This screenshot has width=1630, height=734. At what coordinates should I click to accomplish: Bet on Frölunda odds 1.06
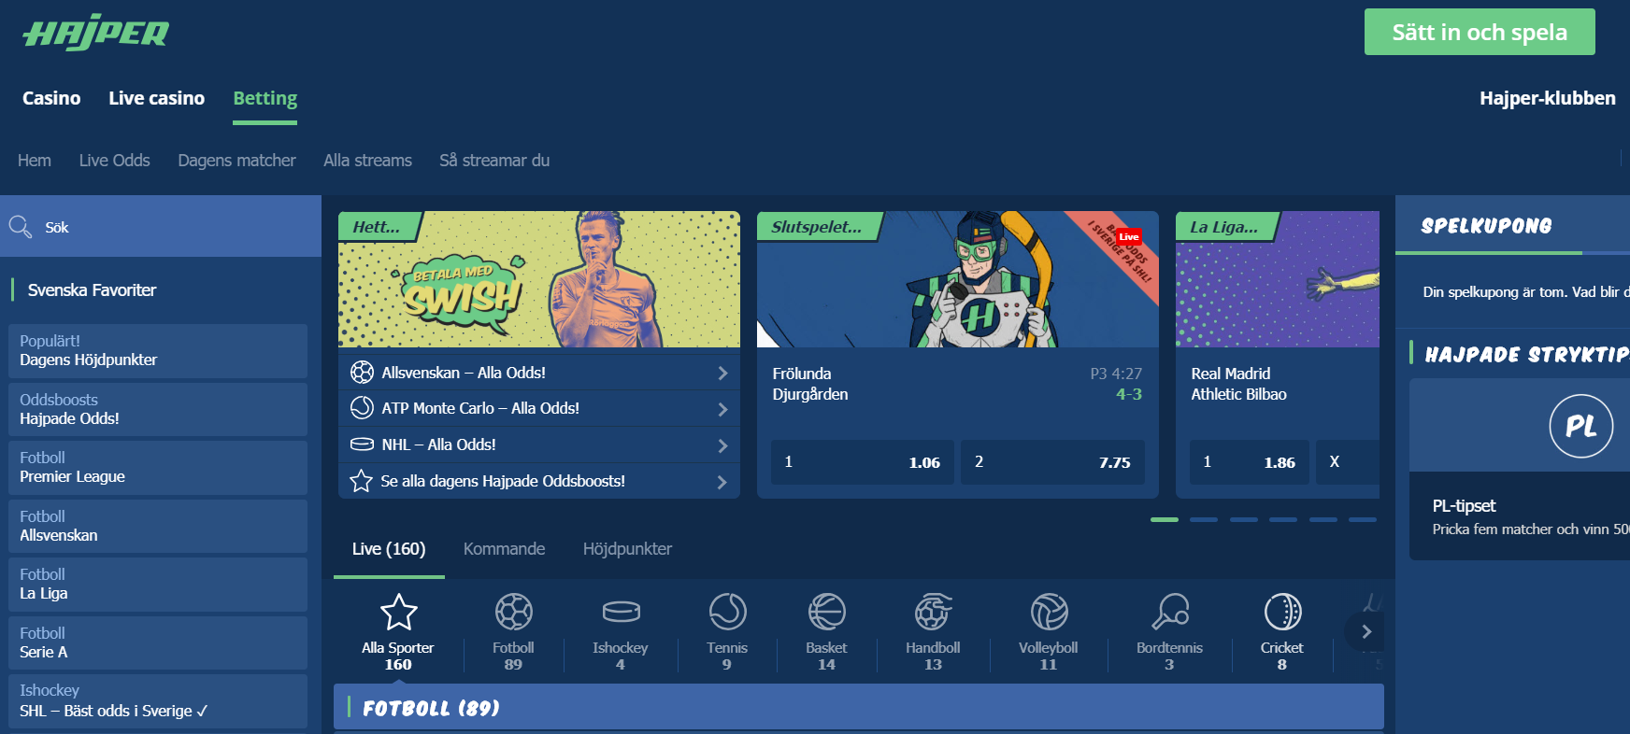tap(863, 462)
